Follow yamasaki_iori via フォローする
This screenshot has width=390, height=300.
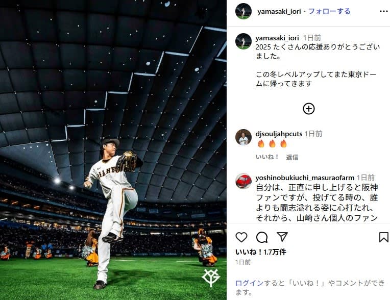[x=329, y=11]
